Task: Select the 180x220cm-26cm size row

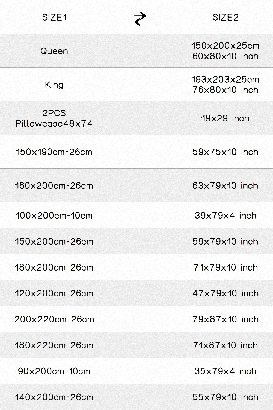Action: coord(136,345)
